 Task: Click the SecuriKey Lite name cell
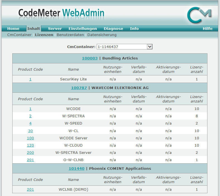point(73,79)
